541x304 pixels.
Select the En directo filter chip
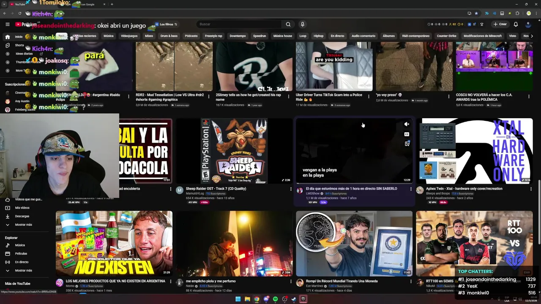(337, 36)
